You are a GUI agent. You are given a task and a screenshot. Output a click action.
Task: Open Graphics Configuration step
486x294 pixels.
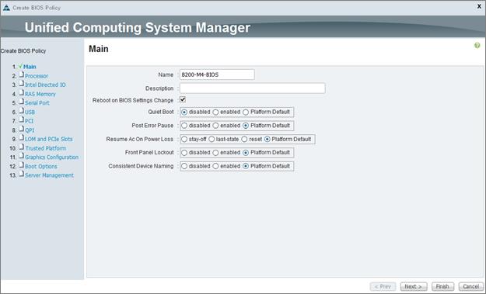pyautogui.click(x=52, y=157)
